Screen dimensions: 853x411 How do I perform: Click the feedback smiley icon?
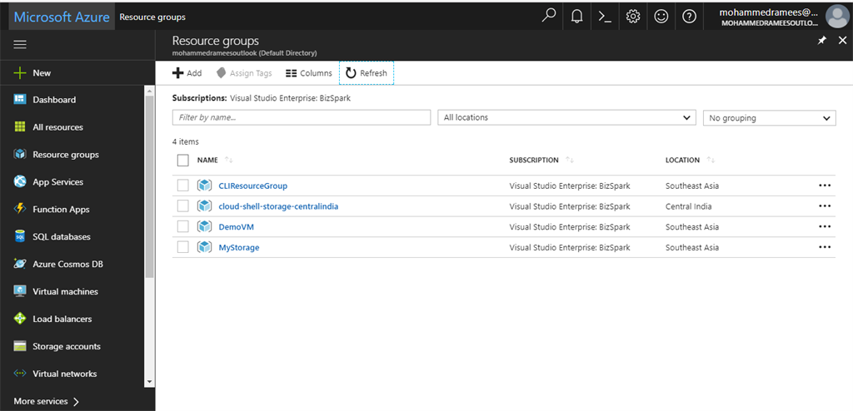[661, 17]
